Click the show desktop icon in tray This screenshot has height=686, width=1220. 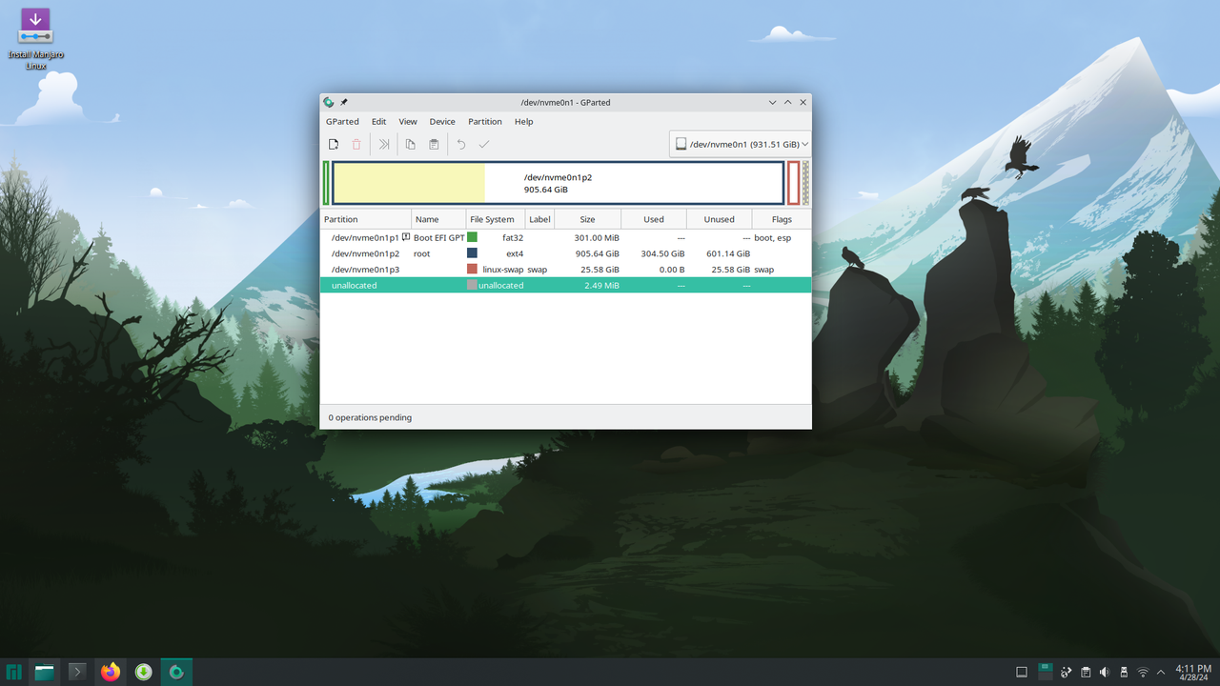[1022, 672]
